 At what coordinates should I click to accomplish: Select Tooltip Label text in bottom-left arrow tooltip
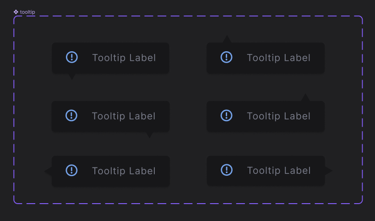(x=124, y=58)
